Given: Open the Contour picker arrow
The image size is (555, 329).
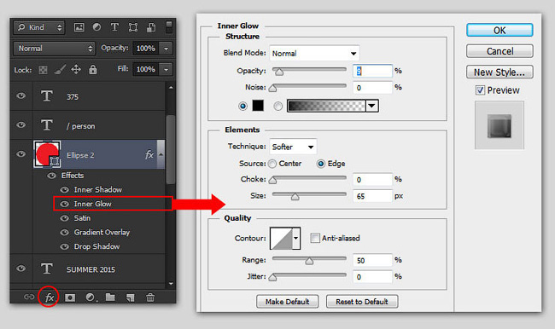Looking at the screenshot, I should (296, 238).
